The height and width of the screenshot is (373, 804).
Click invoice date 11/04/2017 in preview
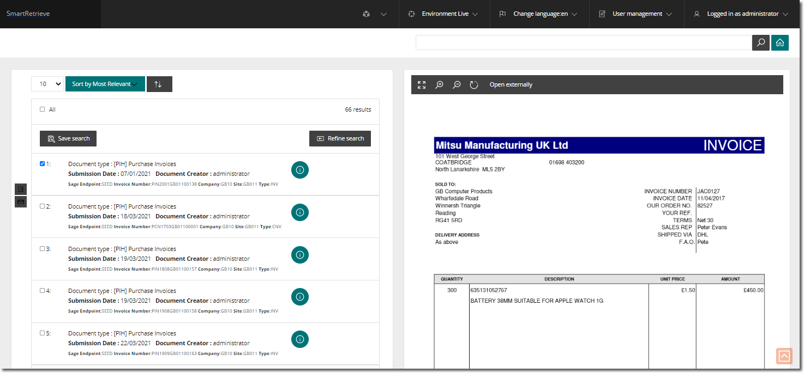pos(711,198)
